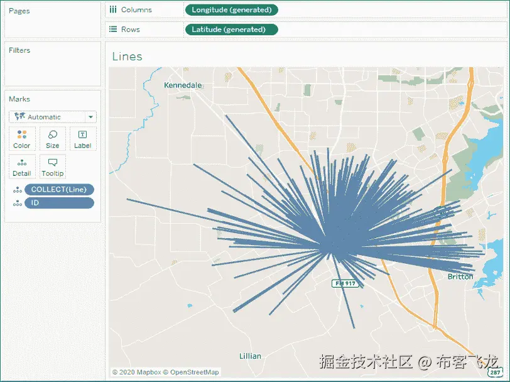510x382 pixels.
Task: Select the COLLECT(Line) field pill
Action: (59, 189)
